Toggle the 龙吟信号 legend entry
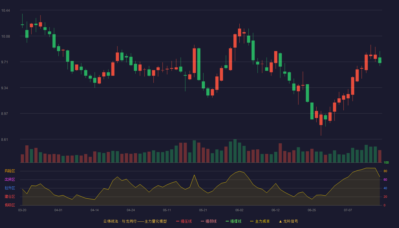This screenshot has height=228, width=399. (x=288, y=221)
